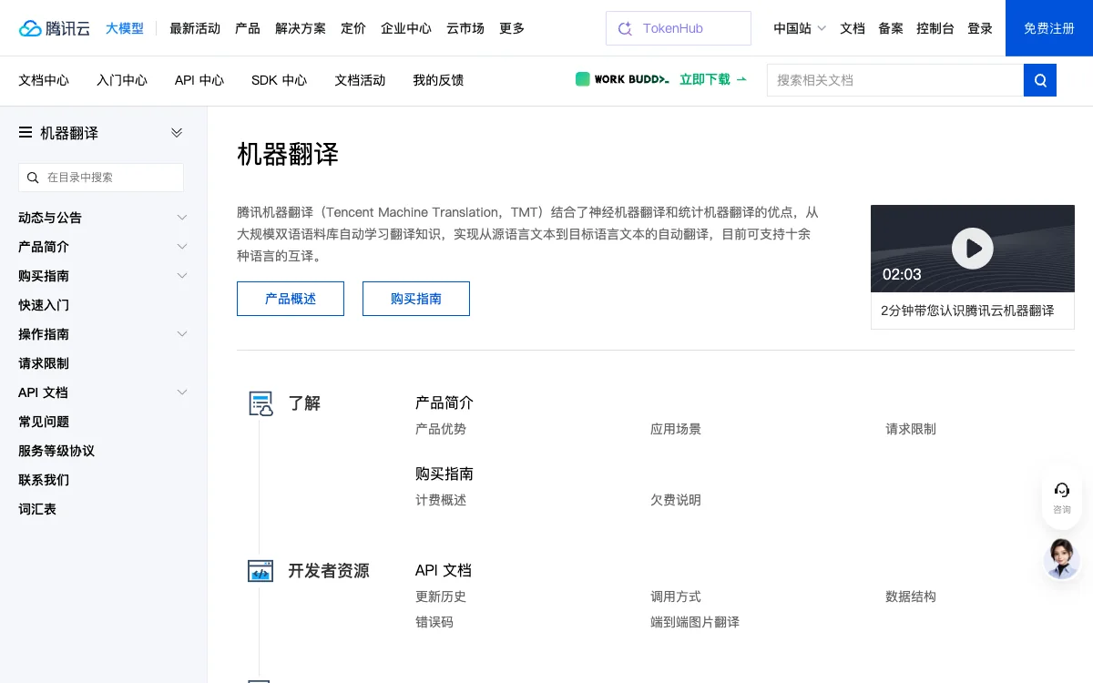Click the 免费注册 button
This screenshot has width=1093, height=683.
click(1049, 28)
